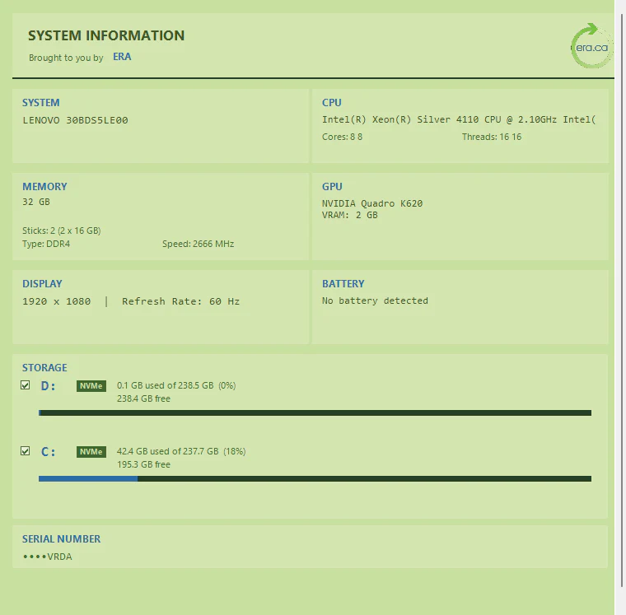Click the C: drive usage bar
The image size is (626, 615).
tap(315, 478)
